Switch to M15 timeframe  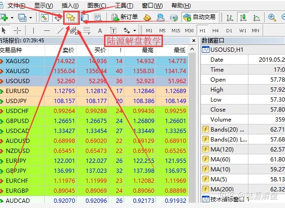(x=176, y=31)
